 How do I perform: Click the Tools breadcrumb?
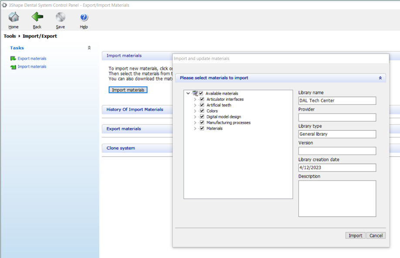click(10, 36)
